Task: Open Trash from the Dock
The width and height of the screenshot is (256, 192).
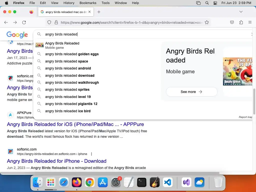Action: (x=218, y=182)
